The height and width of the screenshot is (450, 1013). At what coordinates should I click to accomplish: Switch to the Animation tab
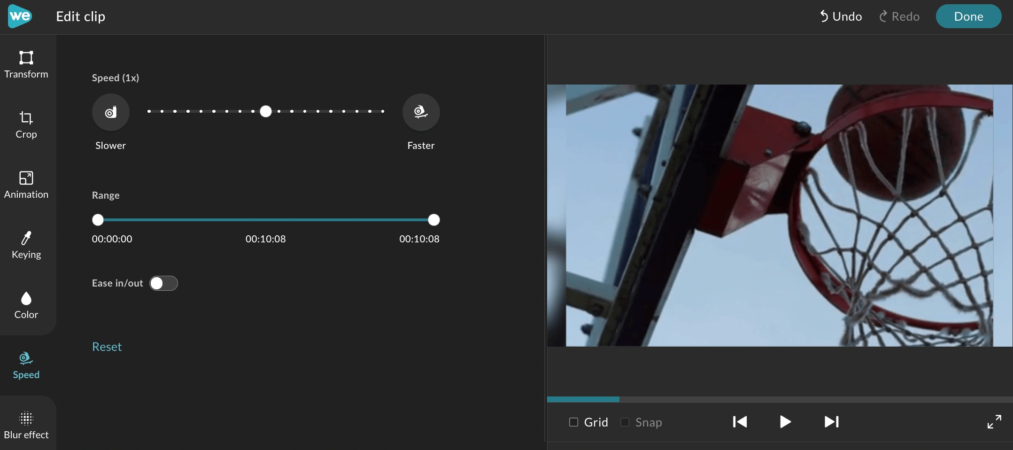26,185
